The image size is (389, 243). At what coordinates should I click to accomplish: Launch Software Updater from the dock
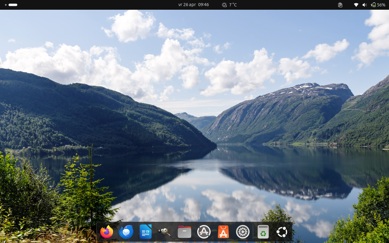(x=204, y=232)
